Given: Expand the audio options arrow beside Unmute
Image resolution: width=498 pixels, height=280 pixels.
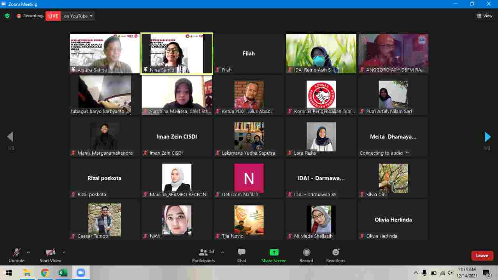Looking at the screenshot, I should coord(28,252).
